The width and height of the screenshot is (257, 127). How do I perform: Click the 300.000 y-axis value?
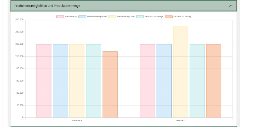click(19, 44)
